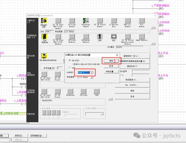Select the Serial USB interface icon
This screenshot has height=143, width=186.
(x=44, y=21)
